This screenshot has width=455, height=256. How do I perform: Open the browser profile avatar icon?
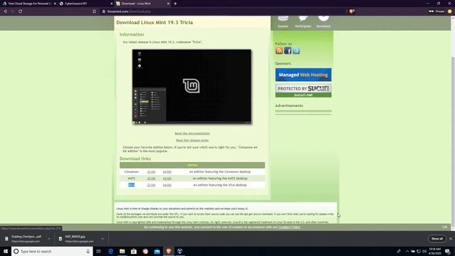[x=450, y=11]
